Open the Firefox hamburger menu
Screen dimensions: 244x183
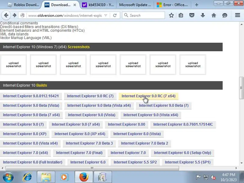[x=238, y=15]
